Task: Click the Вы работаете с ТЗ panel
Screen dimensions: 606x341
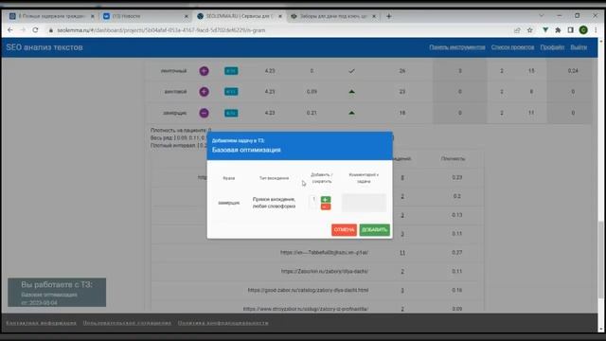Action: (57, 293)
